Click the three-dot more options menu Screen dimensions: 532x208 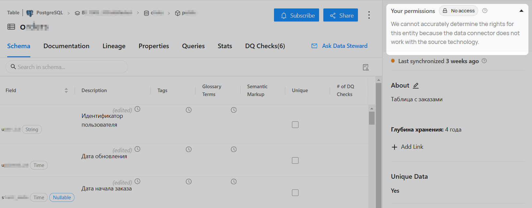(369, 15)
